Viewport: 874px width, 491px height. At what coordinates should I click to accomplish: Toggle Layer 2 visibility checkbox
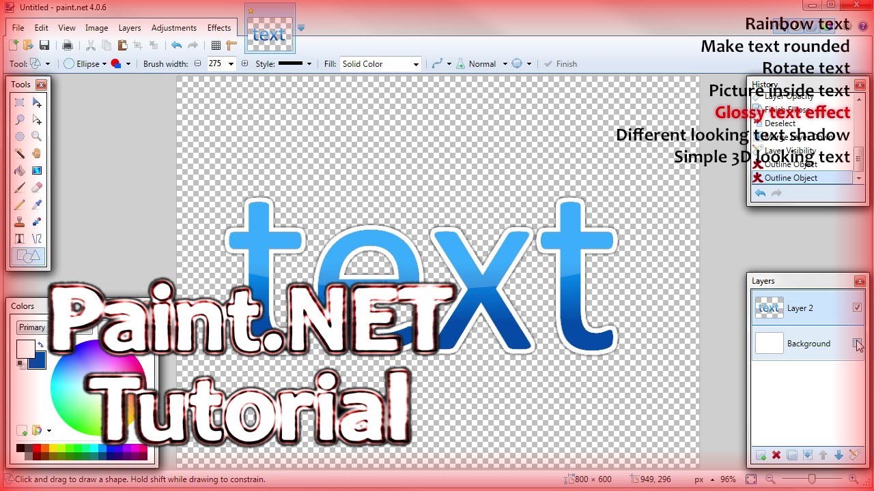pyautogui.click(x=858, y=308)
